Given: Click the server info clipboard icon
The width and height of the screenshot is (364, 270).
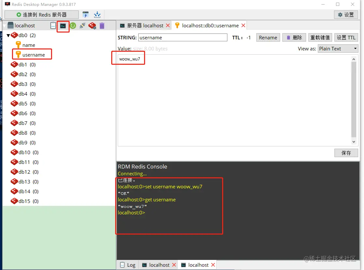Looking at the screenshot, I should click(53, 26).
